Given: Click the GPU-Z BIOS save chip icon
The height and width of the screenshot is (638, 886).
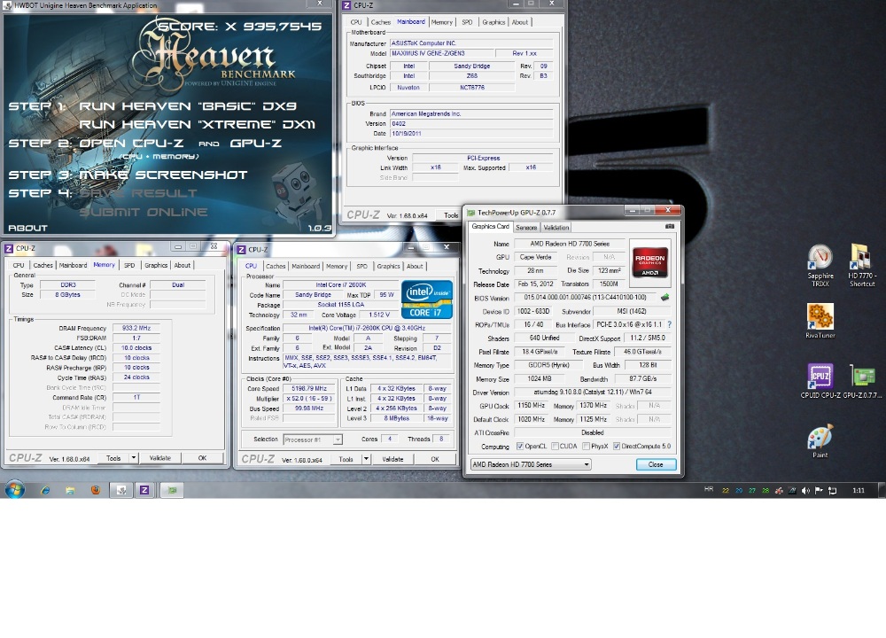Looking at the screenshot, I should (x=665, y=297).
